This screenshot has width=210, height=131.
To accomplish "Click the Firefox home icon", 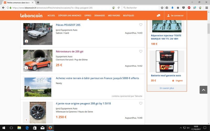I will point(178,8).
